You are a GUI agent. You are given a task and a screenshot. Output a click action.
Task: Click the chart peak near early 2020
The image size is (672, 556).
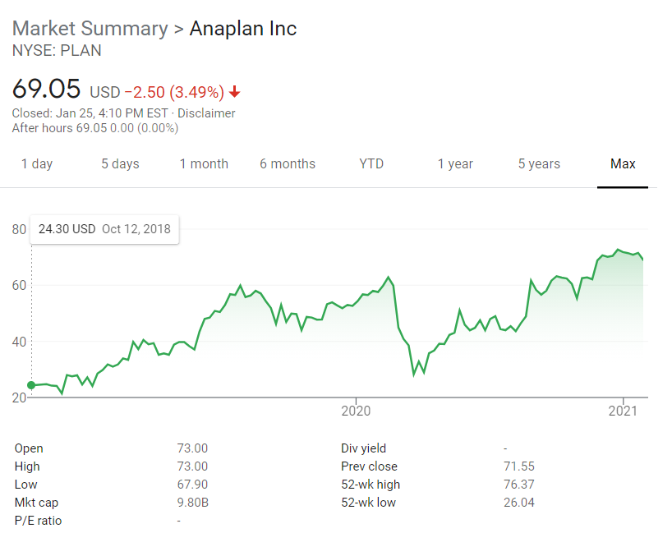tap(389, 278)
